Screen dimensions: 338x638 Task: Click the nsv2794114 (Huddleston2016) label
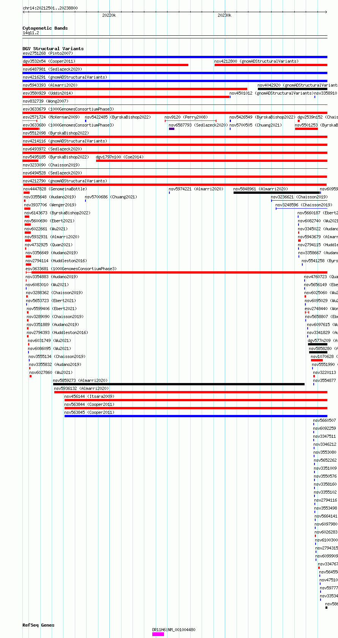(x=56, y=261)
